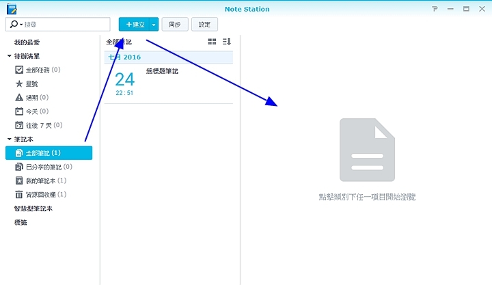Click the 24 date of the note
The height and width of the screenshot is (285, 492).
click(124, 79)
